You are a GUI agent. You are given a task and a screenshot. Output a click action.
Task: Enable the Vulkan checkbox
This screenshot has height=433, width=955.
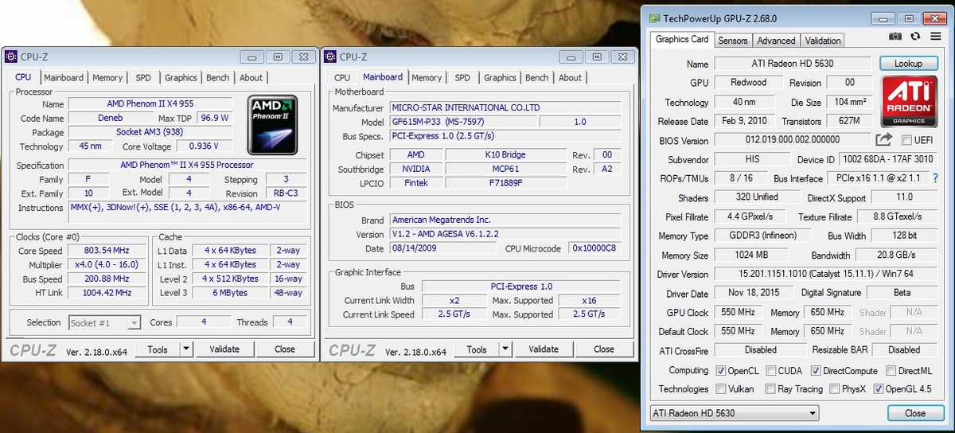point(720,389)
